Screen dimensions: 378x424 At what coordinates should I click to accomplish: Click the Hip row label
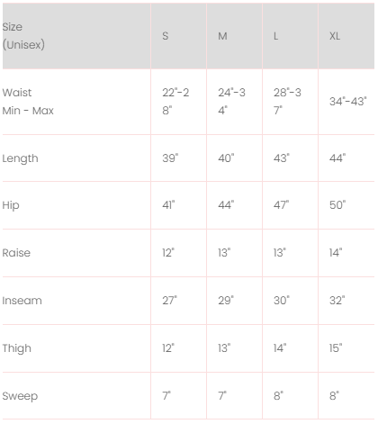tap(11, 205)
